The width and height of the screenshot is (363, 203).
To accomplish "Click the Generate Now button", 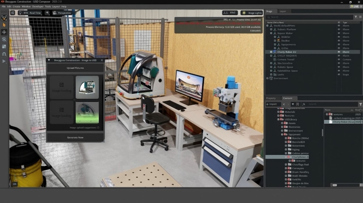I will (75, 137).
